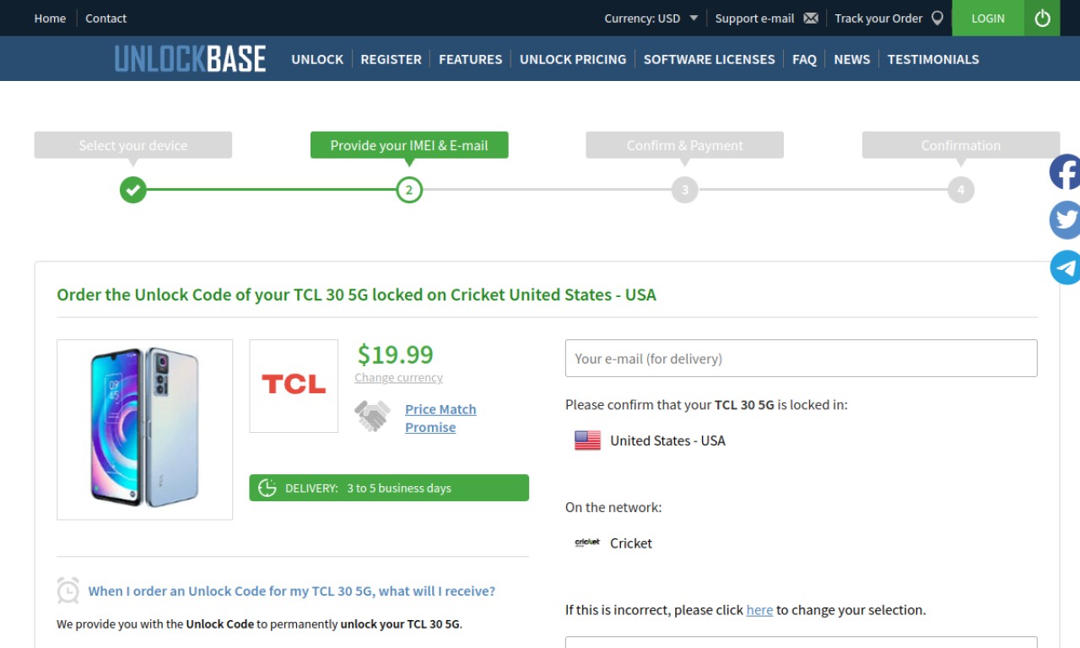Click the 'Your e-mail (for delivery)' field
The image size is (1080, 648).
[x=801, y=358]
